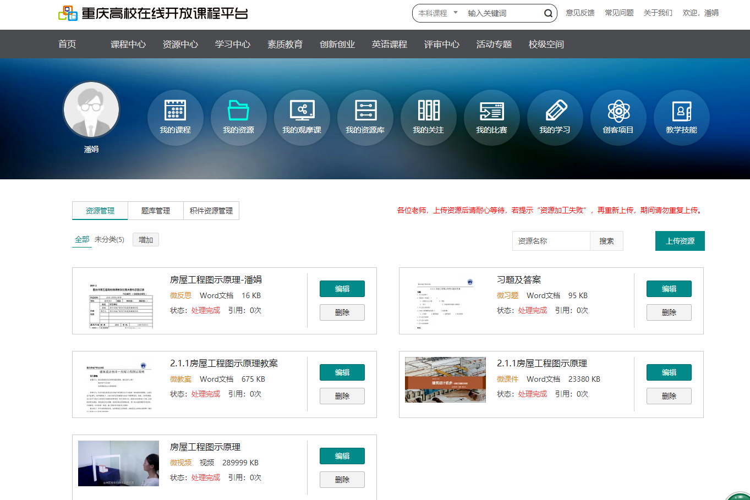The height and width of the screenshot is (500, 750).
Task: Open the 我的比赛 icon
Action: tap(491, 111)
